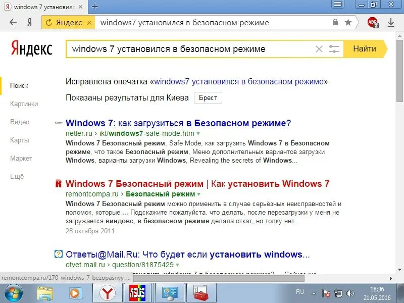Screen dimensions: 404x303
Task: Open the control panel monitor taskbar icon
Action: tap(170, 293)
